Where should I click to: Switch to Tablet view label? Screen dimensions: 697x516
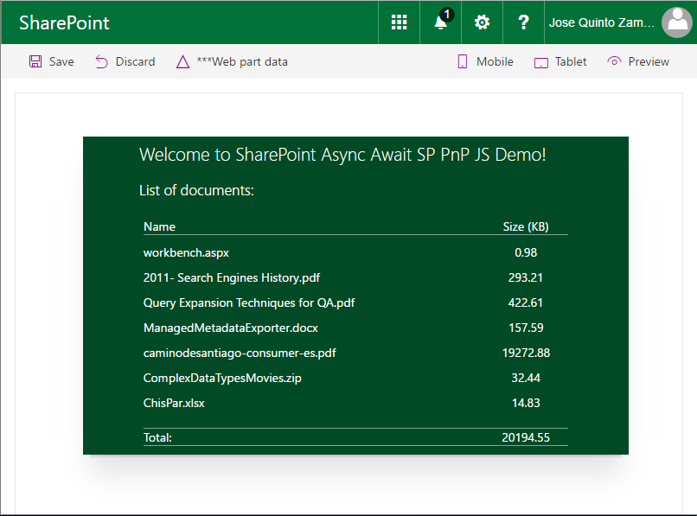pyautogui.click(x=571, y=61)
